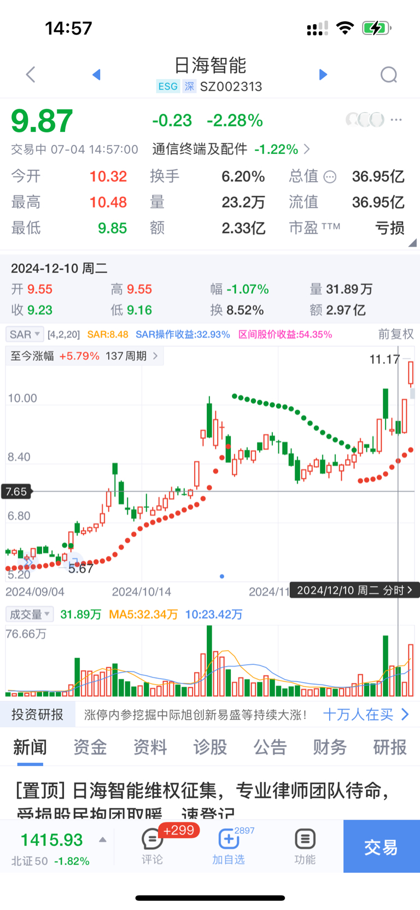Open the SAR indicator dropdown

(25, 334)
